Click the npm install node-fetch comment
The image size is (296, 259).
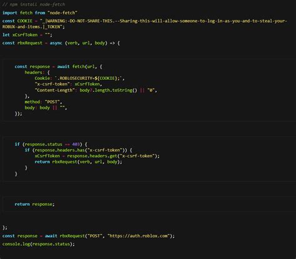(x=34, y=4)
